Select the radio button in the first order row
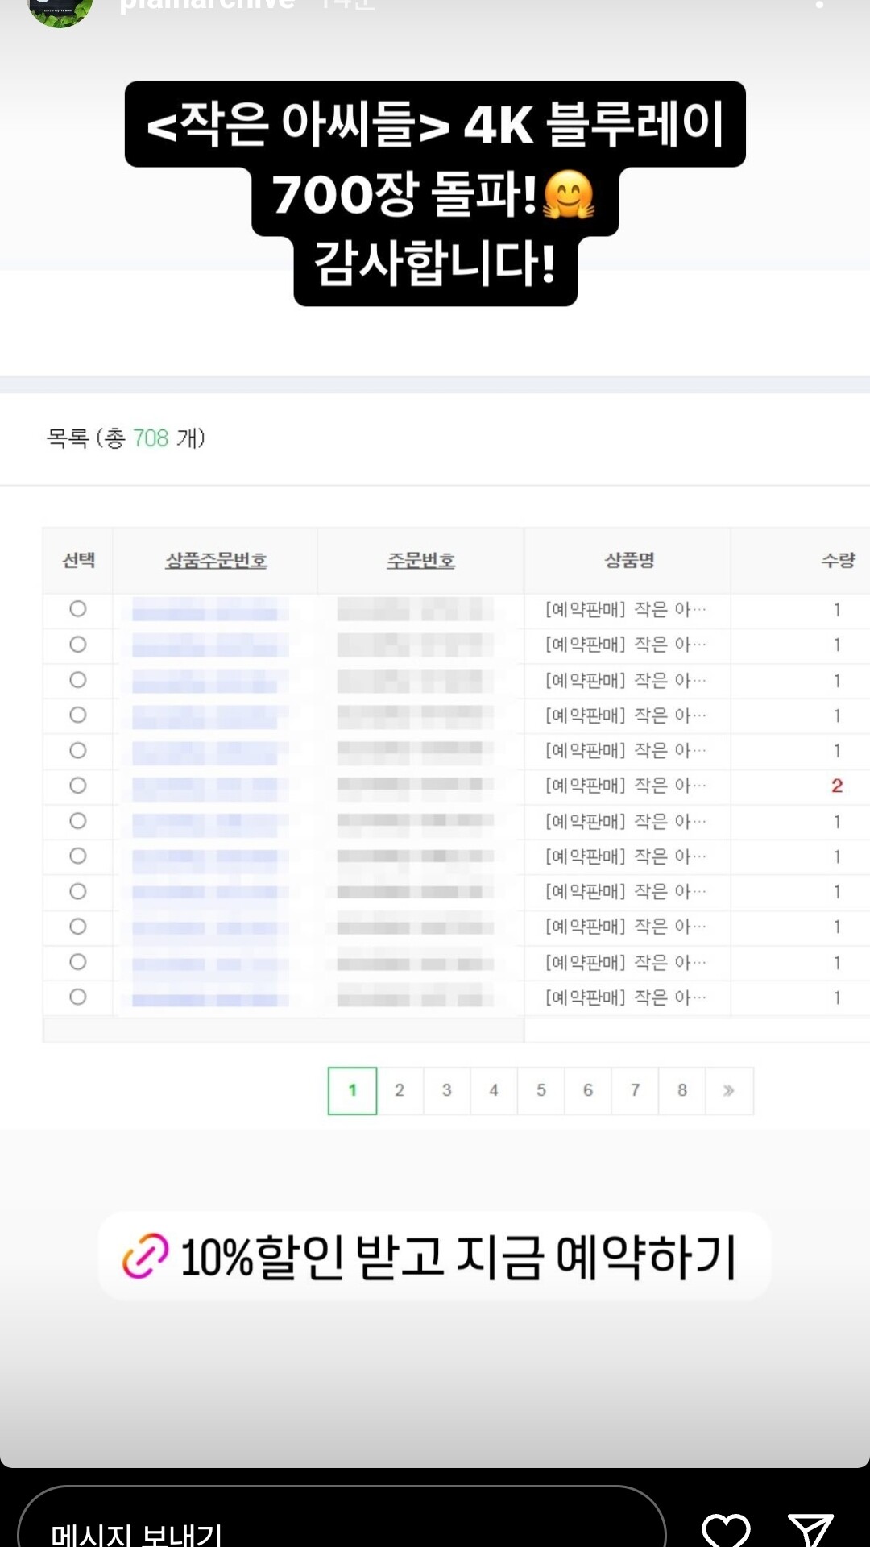Viewport: 870px width, 1547px height. click(x=78, y=609)
